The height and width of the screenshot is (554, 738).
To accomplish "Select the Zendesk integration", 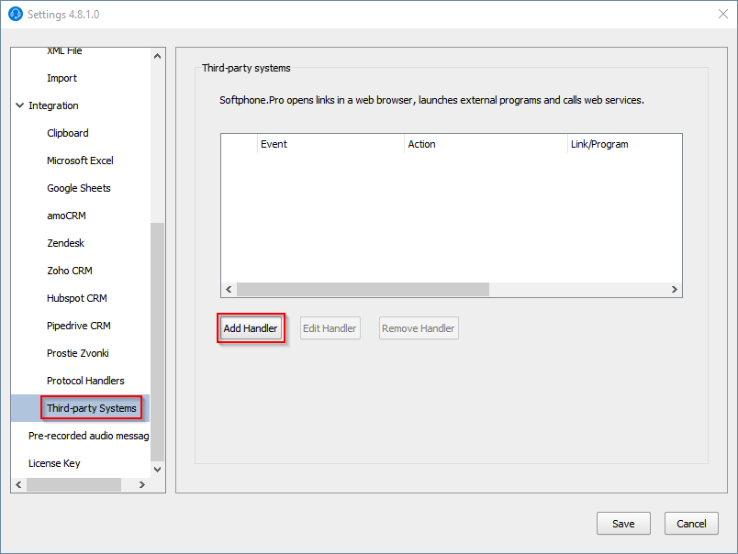I will coord(65,243).
